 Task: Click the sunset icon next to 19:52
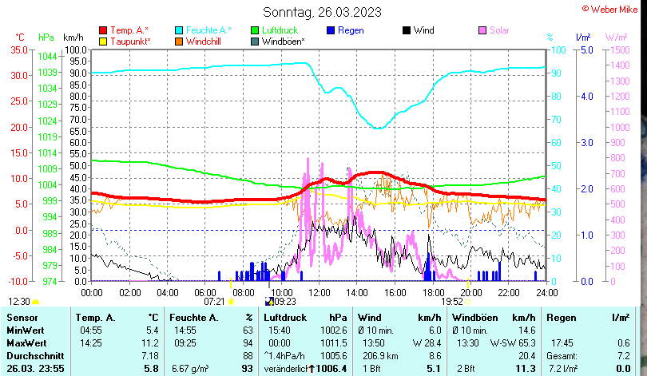pyautogui.click(x=468, y=302)
